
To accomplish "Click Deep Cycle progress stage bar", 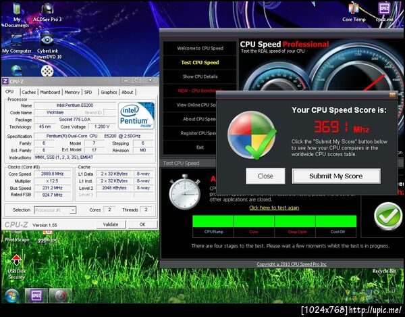I will [295, 221].
